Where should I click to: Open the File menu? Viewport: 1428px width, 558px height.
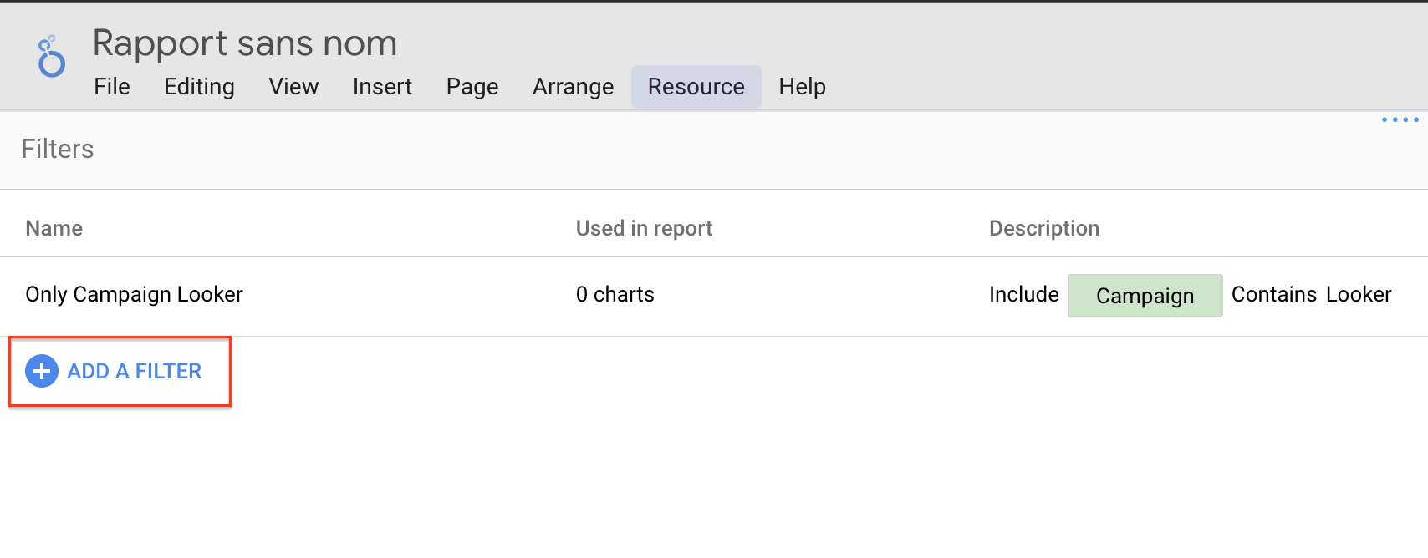coord(112,87)
